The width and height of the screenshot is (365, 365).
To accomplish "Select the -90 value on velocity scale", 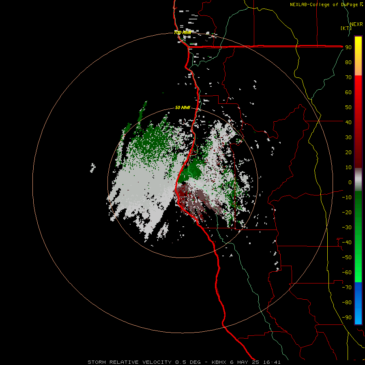I will point(347,318).
